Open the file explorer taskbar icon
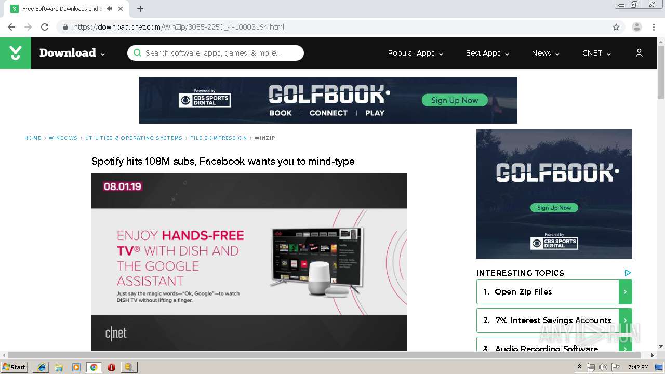 click(x=59, y=367)
